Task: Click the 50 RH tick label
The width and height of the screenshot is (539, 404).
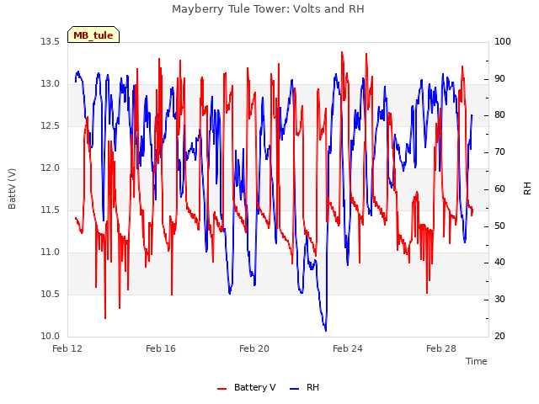Action: pyautogui.click(x=499, y=226)
